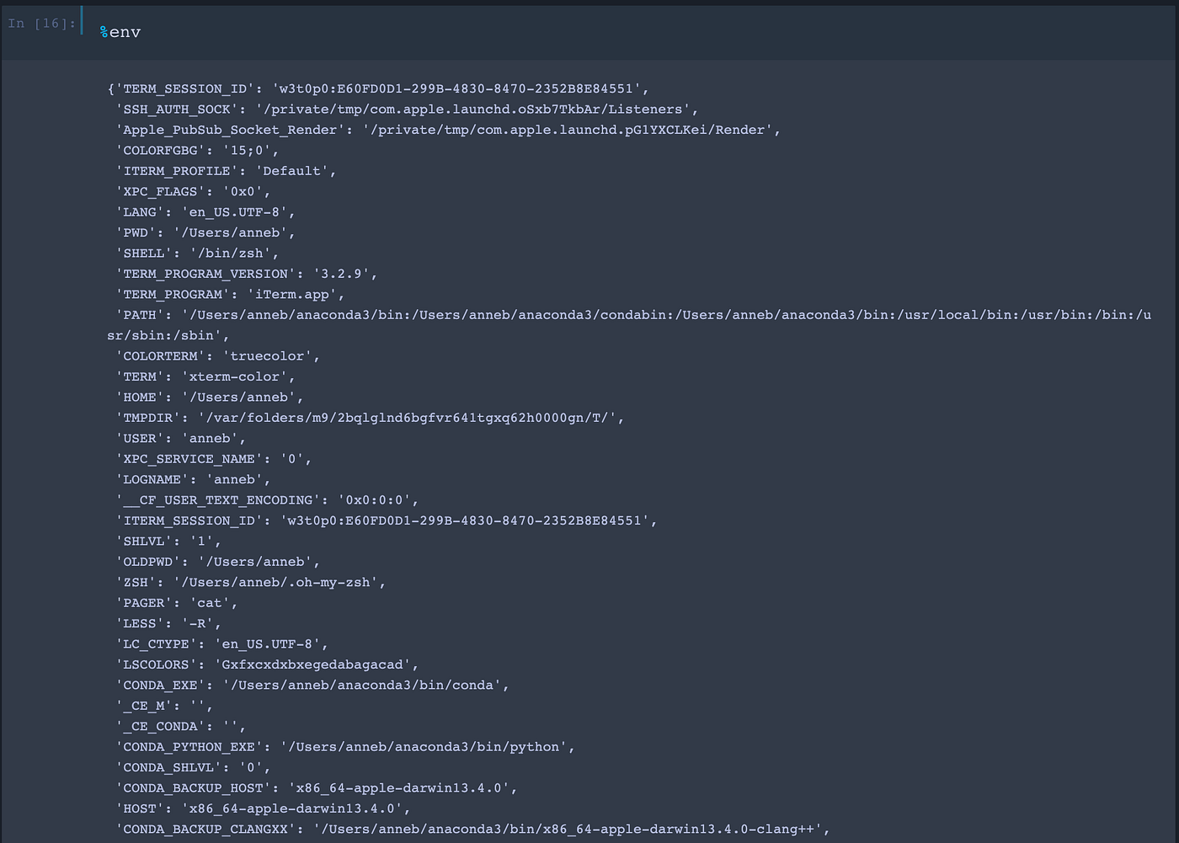
Task: Click the 'CONDA_SHLVL': '0' line
Action: point(193,768)
